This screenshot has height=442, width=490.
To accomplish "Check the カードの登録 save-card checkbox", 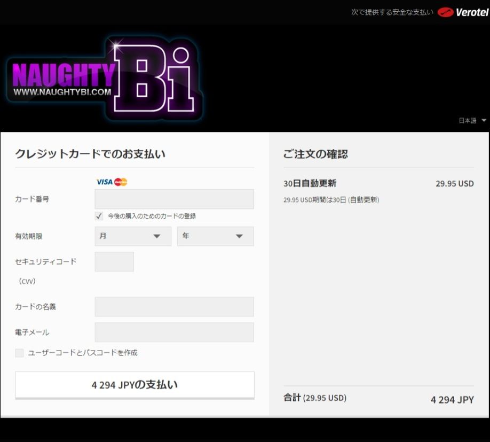I will [x=99, y=216].
